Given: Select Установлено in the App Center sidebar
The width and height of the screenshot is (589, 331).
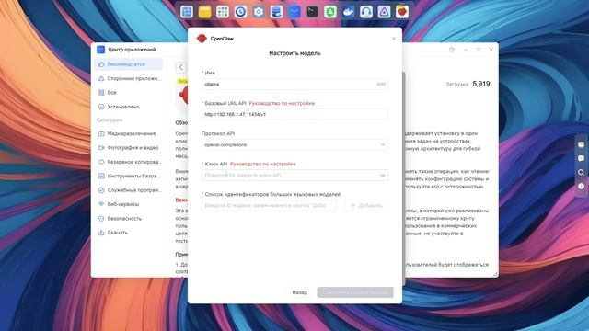Looking at the screenshot, I should [129, 107].
